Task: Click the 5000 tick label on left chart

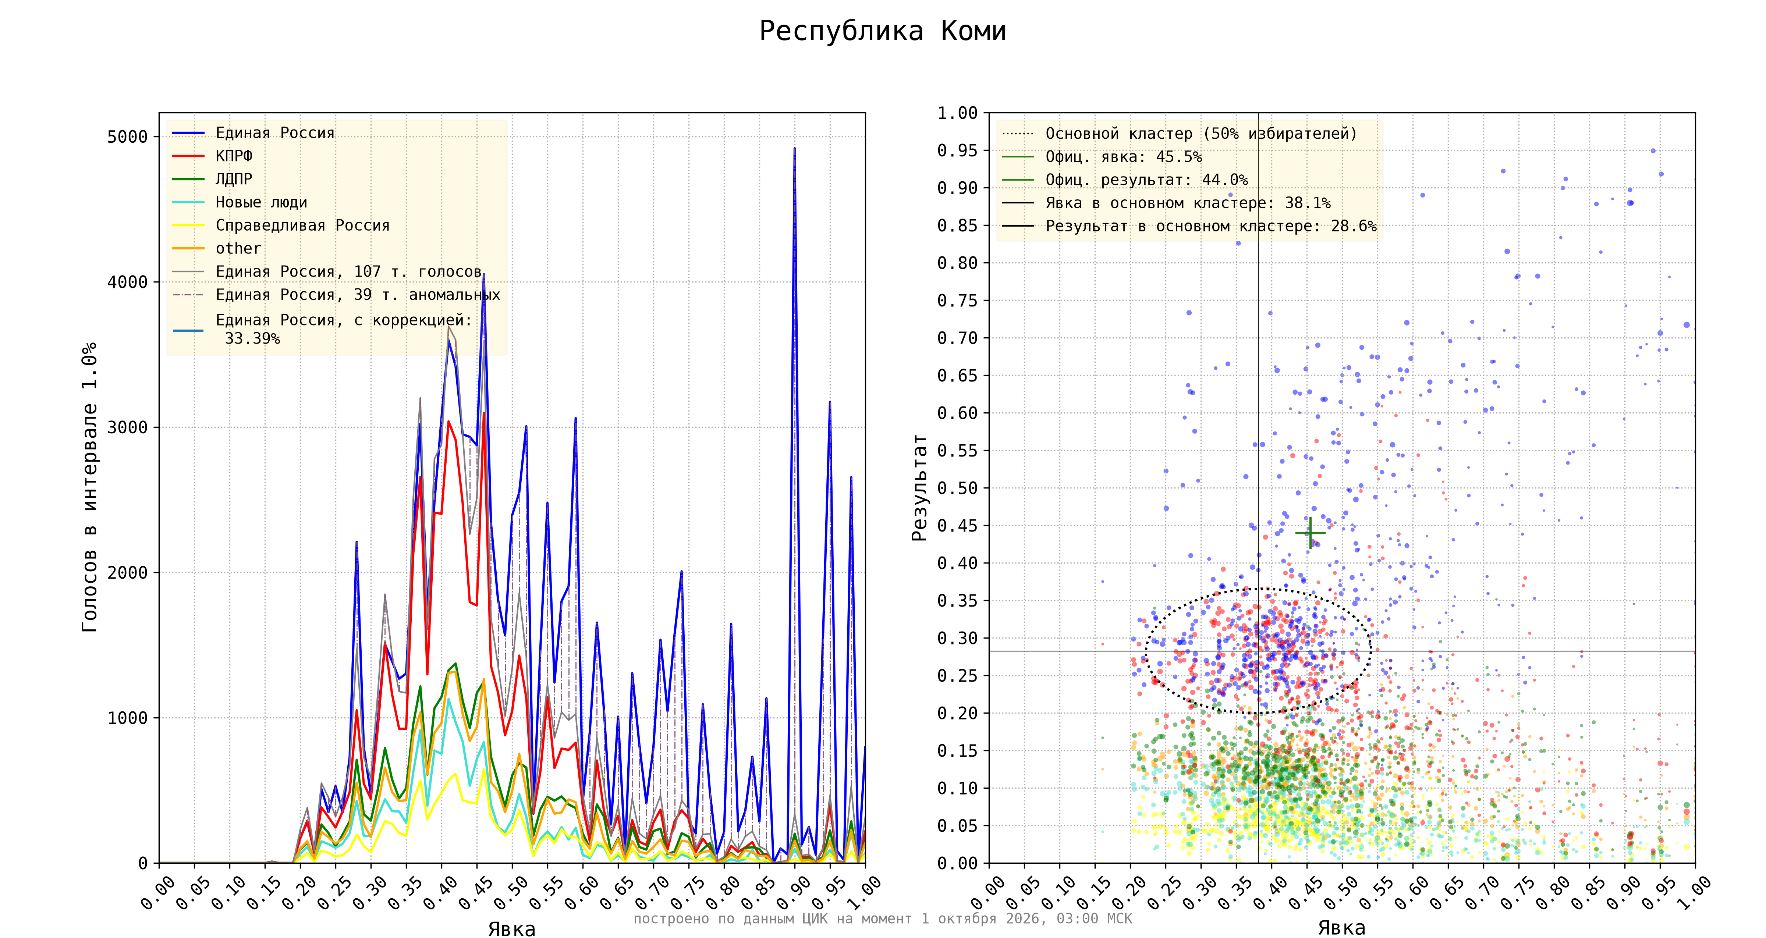Action: 128,136
